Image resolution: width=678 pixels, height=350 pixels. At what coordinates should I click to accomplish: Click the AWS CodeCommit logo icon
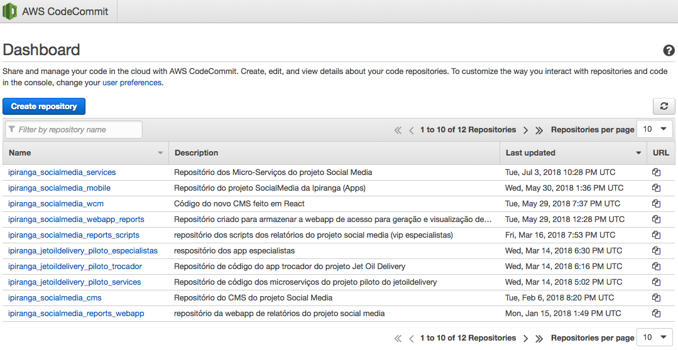(10, 11)
